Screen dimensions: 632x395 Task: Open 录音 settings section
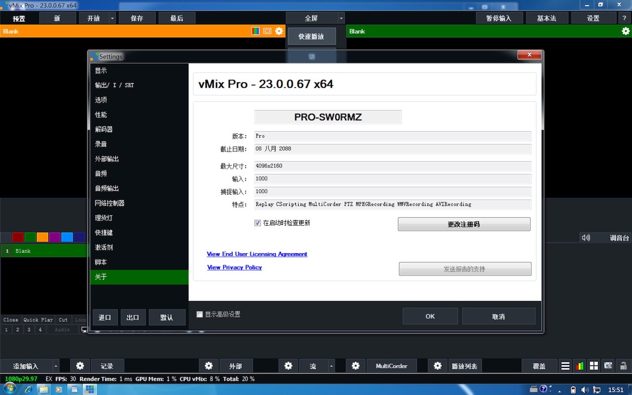click(139, 144)
